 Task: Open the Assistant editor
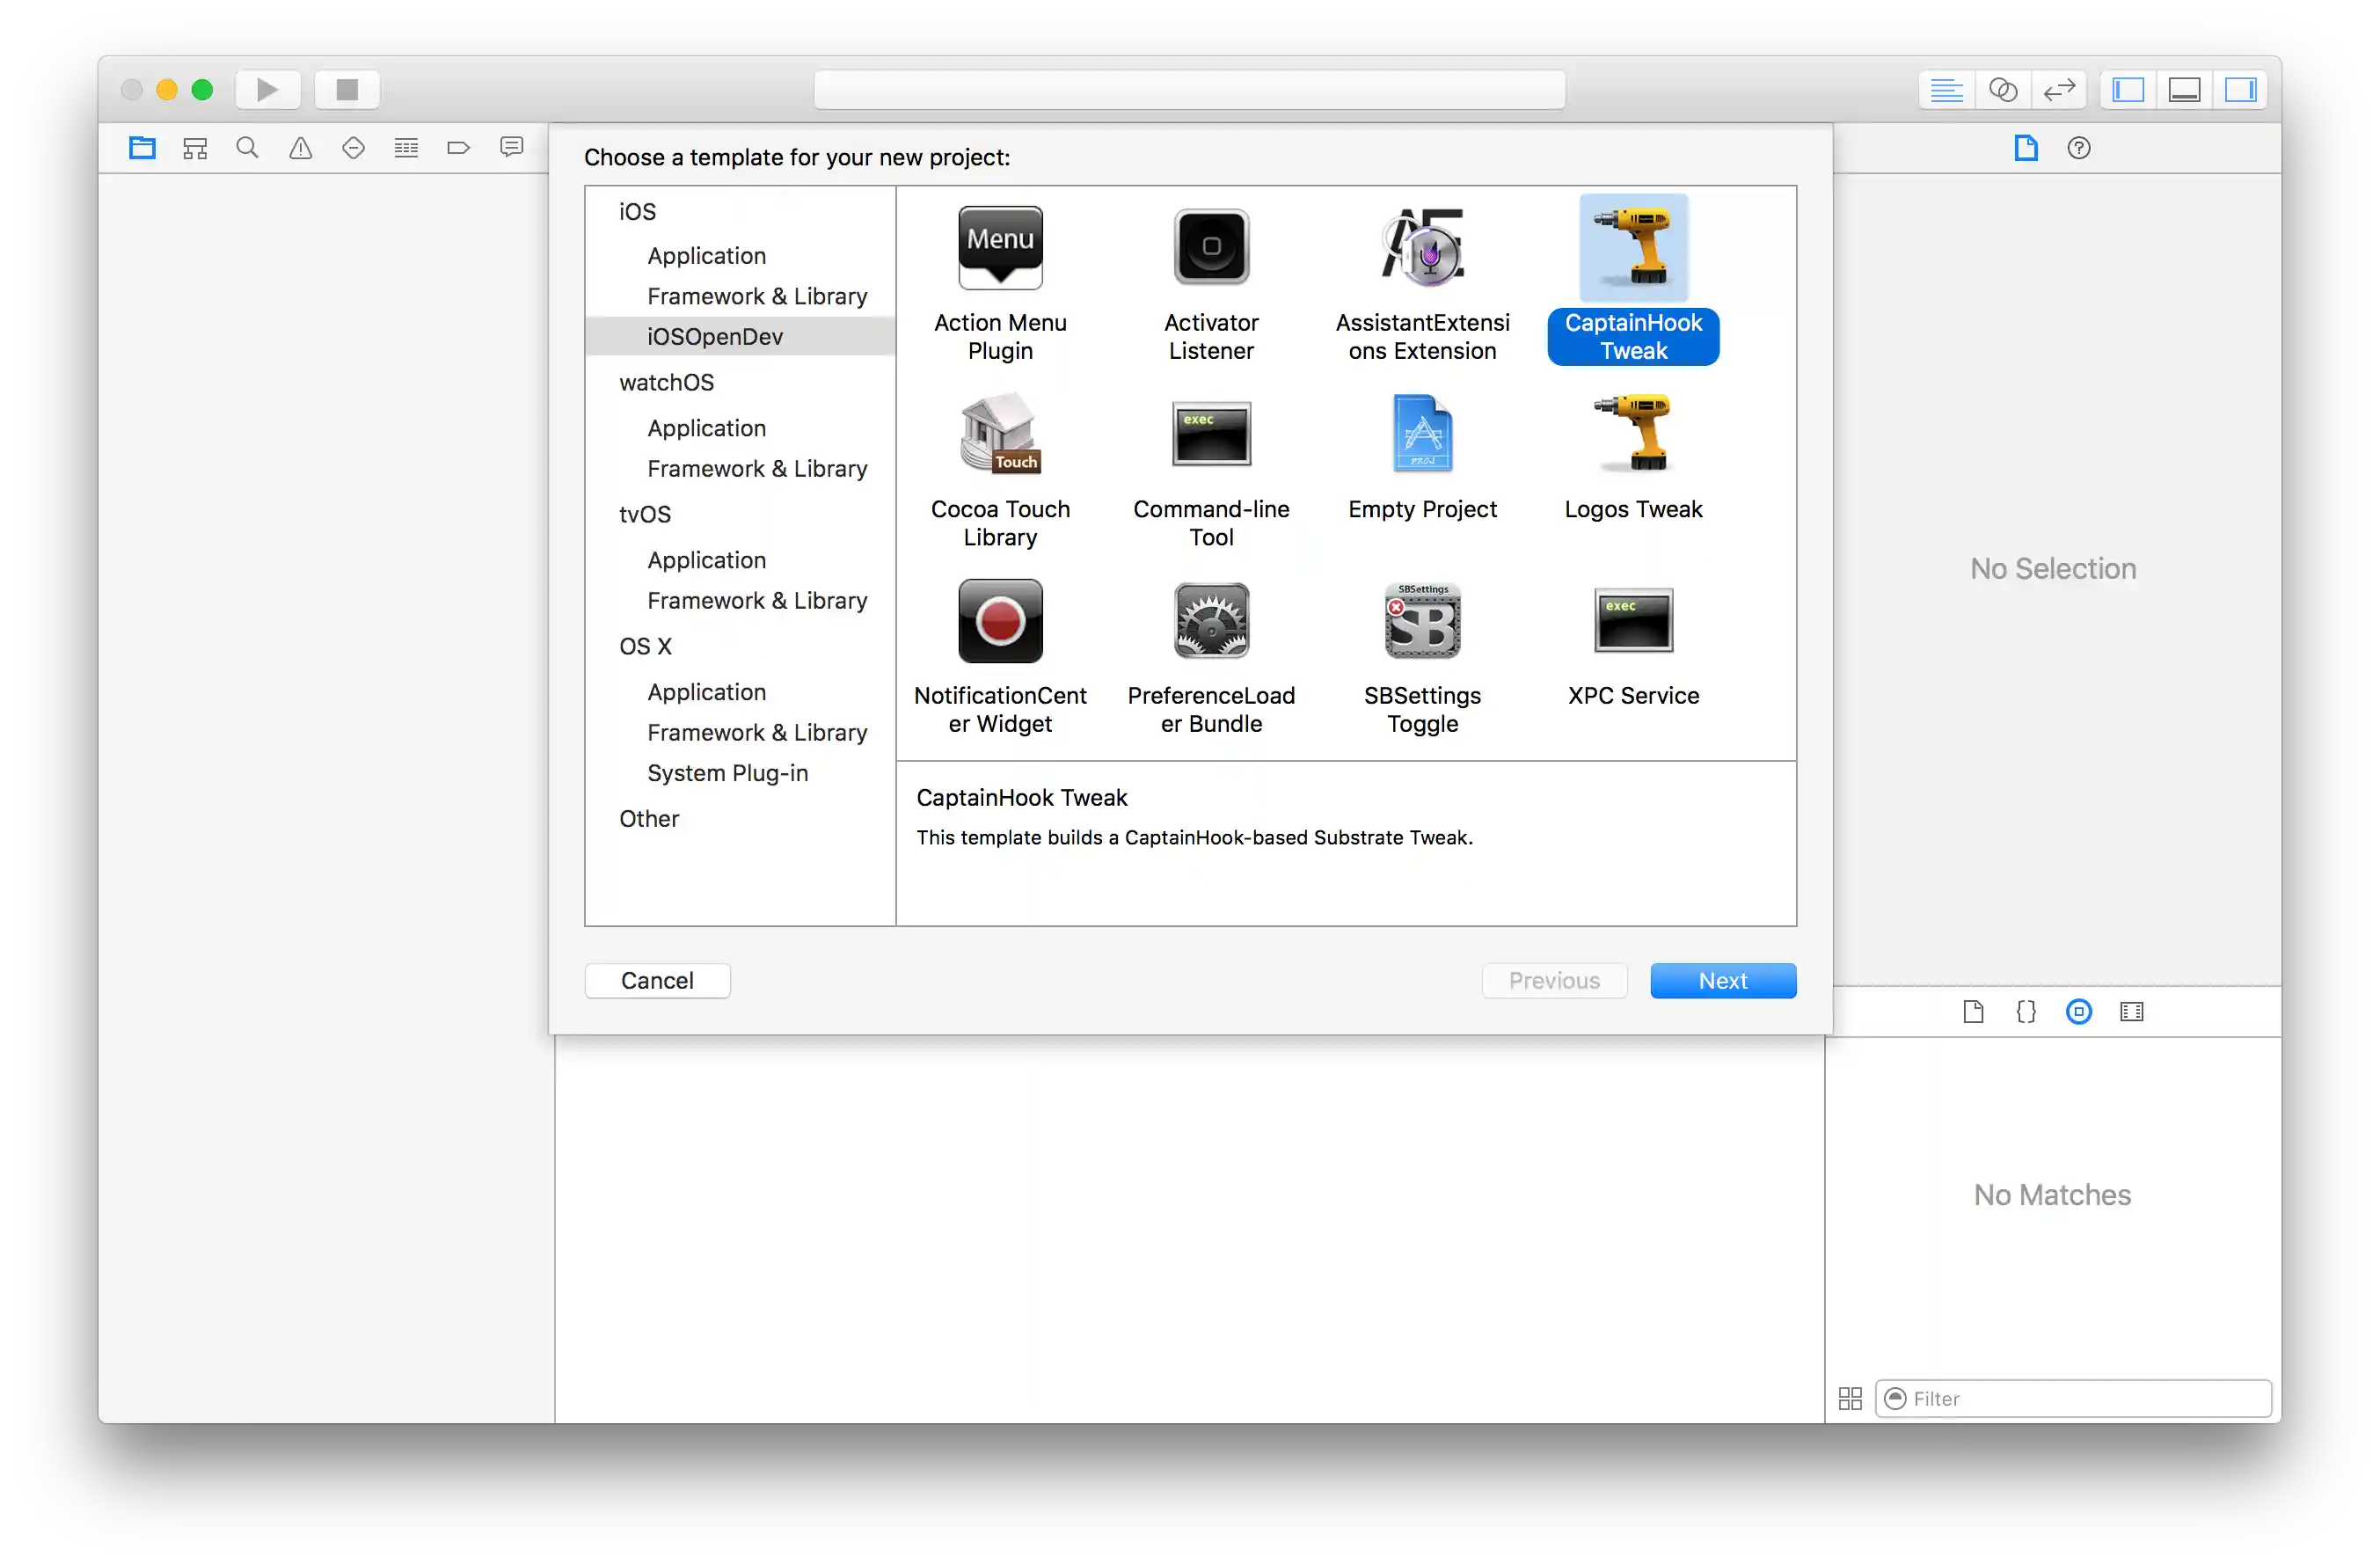2003,89
